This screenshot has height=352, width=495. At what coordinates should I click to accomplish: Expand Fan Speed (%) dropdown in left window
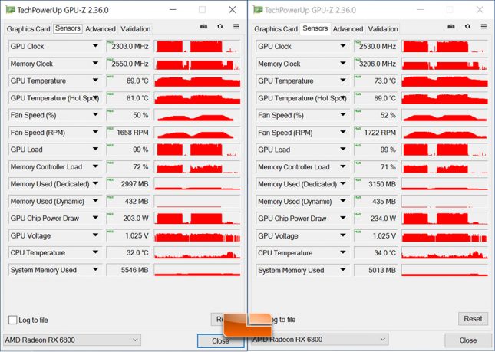point(95,115)
